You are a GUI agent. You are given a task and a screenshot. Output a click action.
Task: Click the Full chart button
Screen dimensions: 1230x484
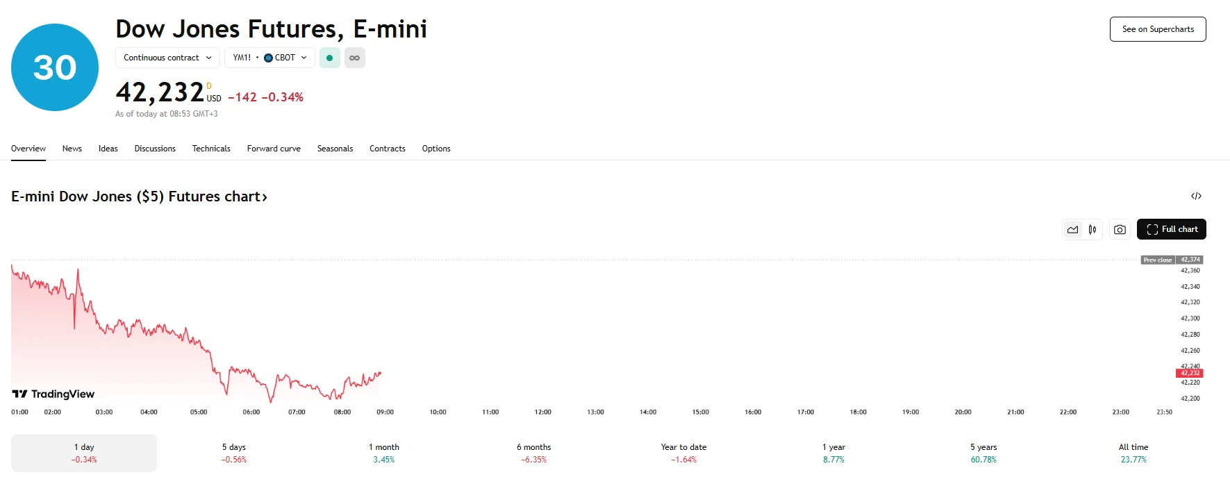pos(1171,229)
